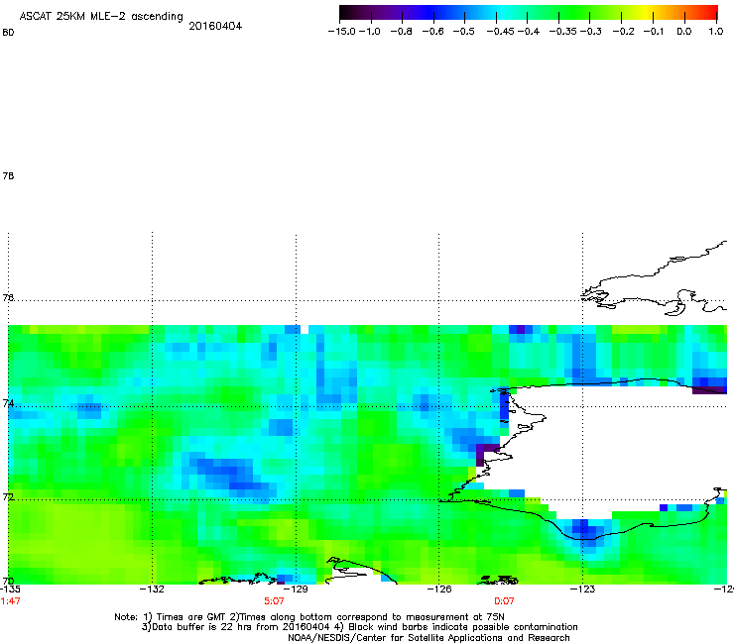Click the latitude axis label '74'
Viewport: 734px width, 644px height.
click(8, 403)
